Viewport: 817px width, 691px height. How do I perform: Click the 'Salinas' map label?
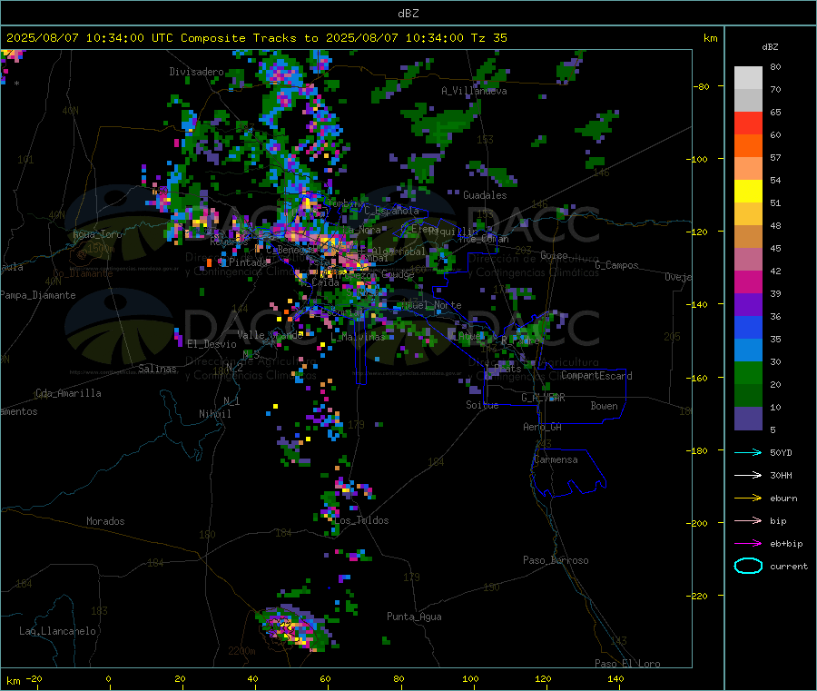(157, 369)
